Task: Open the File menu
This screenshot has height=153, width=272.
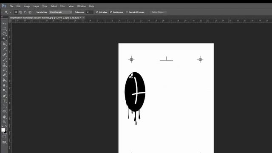Action: 11,6
